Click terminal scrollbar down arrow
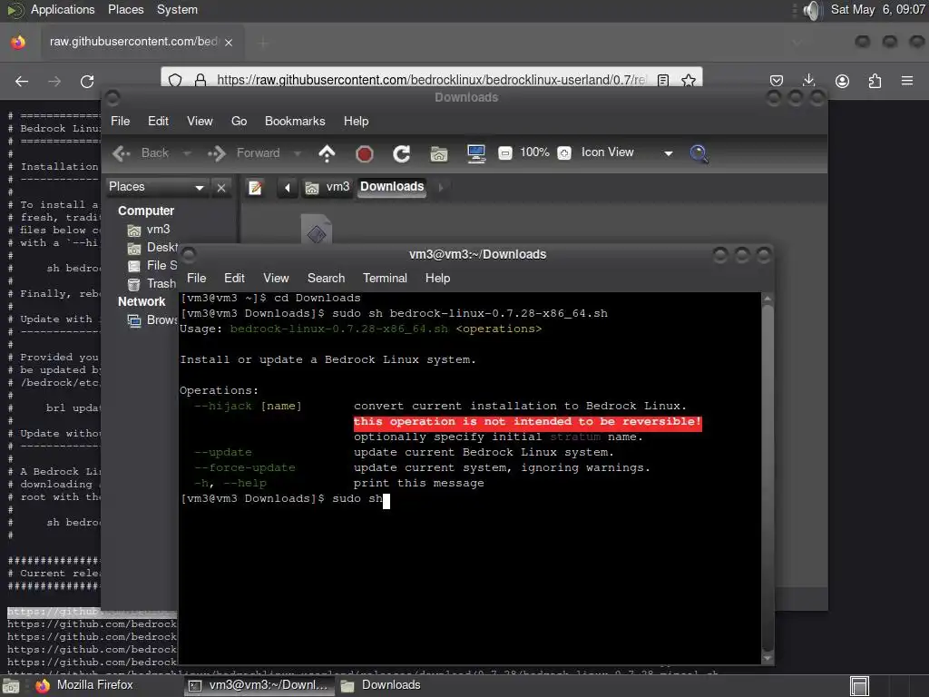This screenshot has height=697, width=929. pos(768,657)
